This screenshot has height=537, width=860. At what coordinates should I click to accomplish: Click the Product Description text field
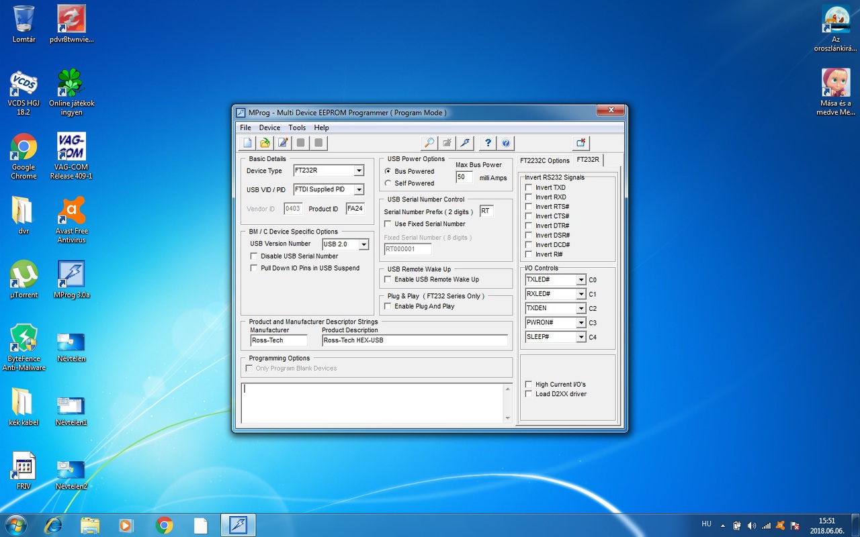pyautogui.click(x=415, y=340)
